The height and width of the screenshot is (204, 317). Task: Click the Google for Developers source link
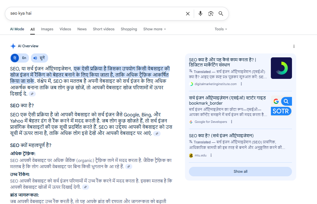pyautogui.click(x=211, y=122)
